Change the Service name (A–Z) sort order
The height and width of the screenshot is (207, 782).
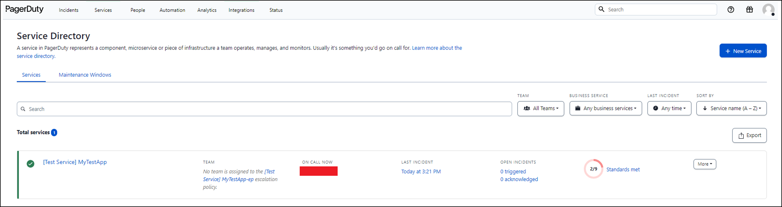point(731,108)
